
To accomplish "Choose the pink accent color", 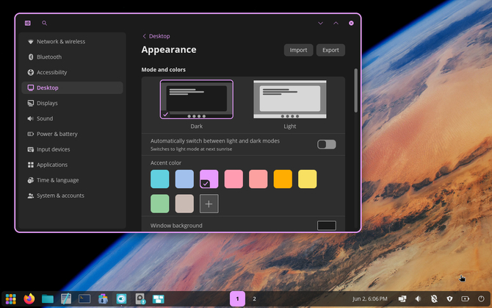I will 234,179.
